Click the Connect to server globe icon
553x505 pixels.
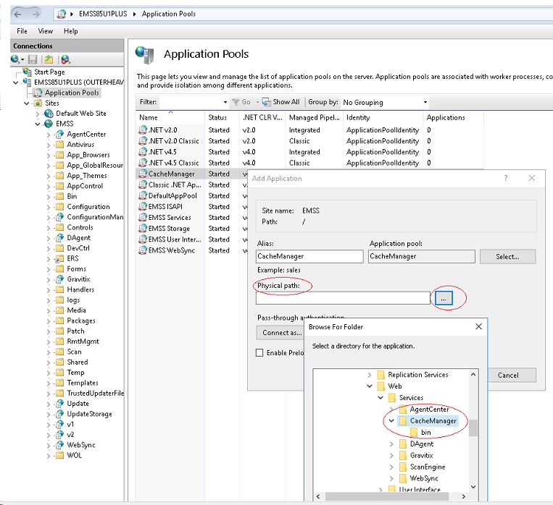15,59
